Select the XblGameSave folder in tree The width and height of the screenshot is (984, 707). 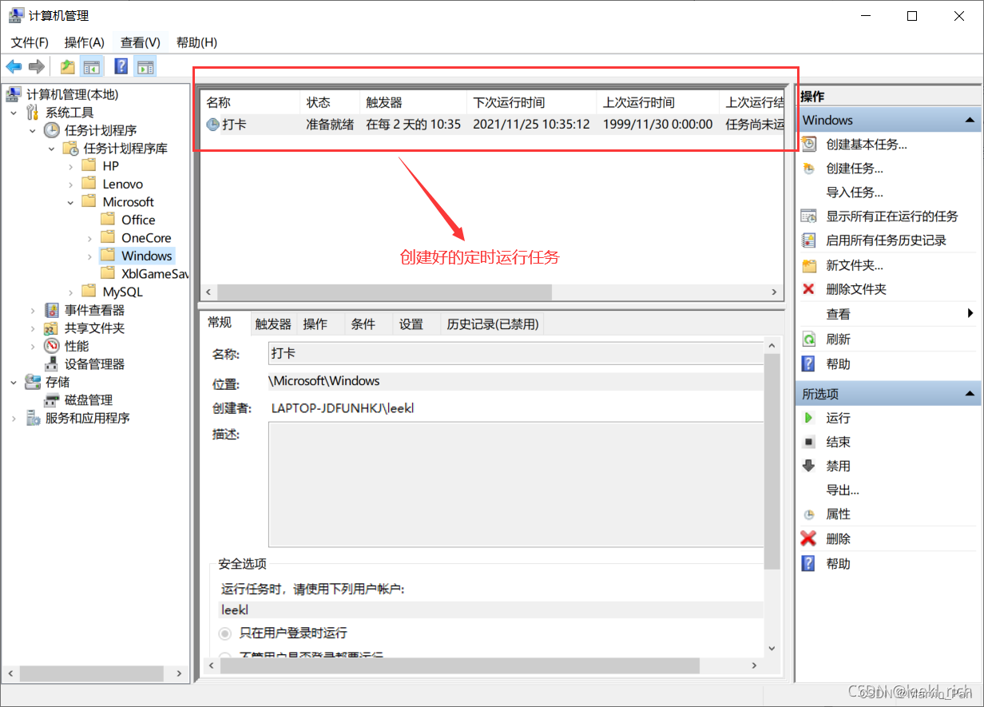tap(155, 274)
